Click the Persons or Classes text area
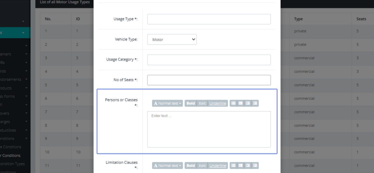Viewport: 374px width, 173px height. click(x=209, y=129)
